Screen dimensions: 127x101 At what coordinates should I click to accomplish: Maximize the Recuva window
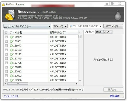click(x=112, y=4)
